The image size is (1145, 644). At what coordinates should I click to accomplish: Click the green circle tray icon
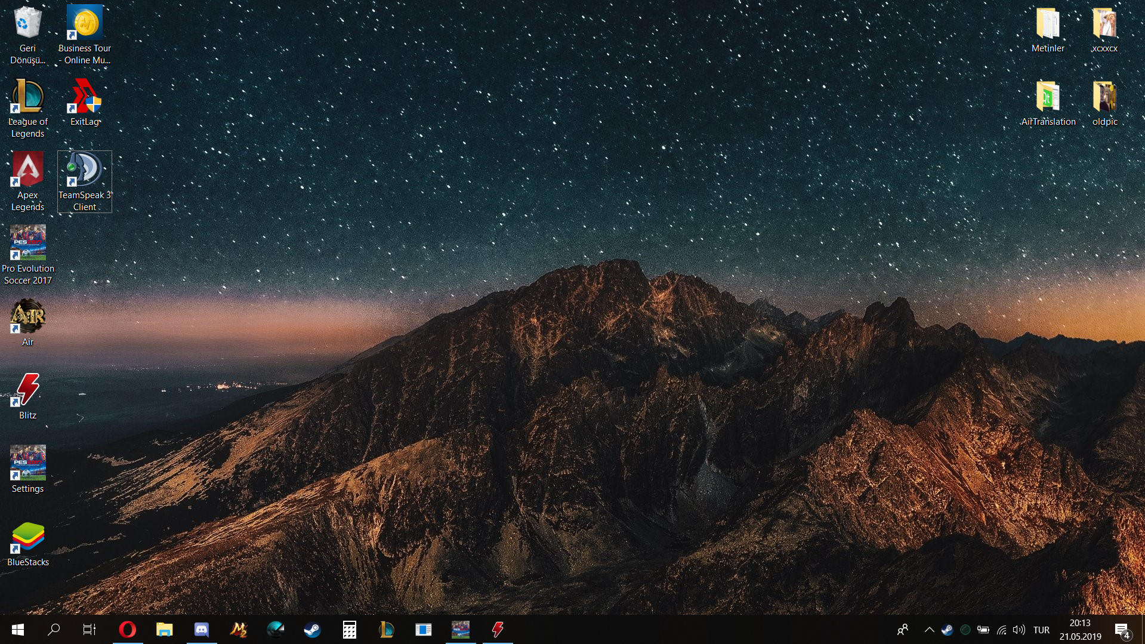point(965,630)
